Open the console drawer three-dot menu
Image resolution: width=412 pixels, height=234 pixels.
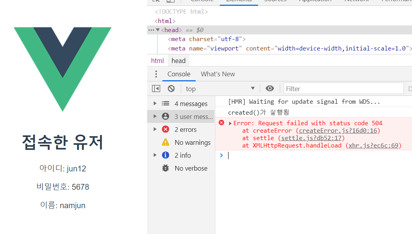coord(156,74)
